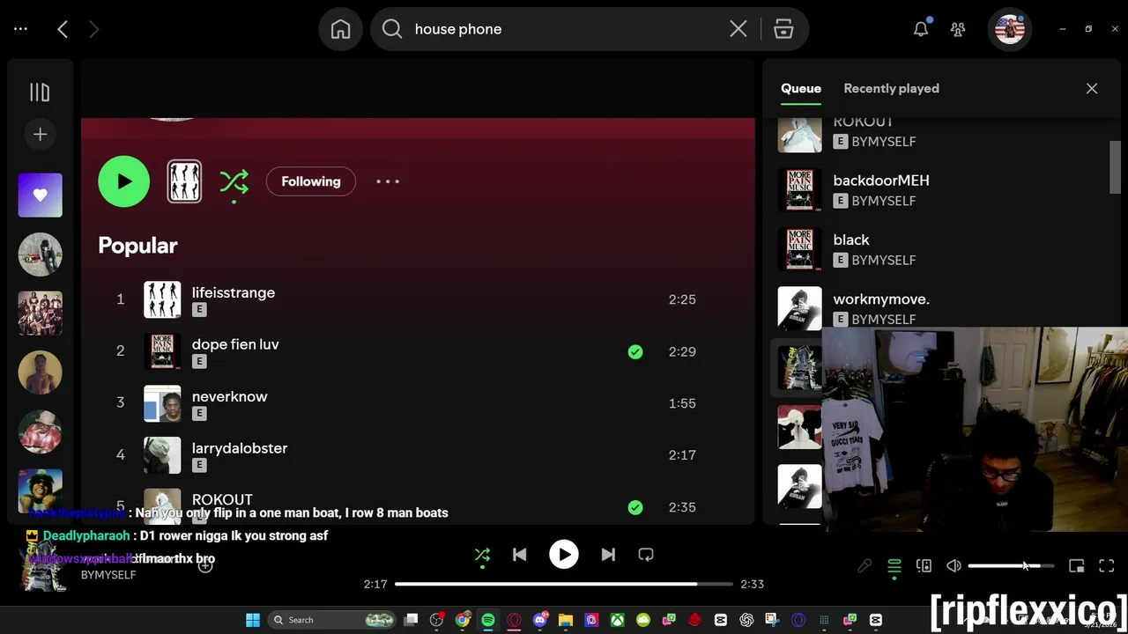Open Windows Start menu

coord(253,620)
